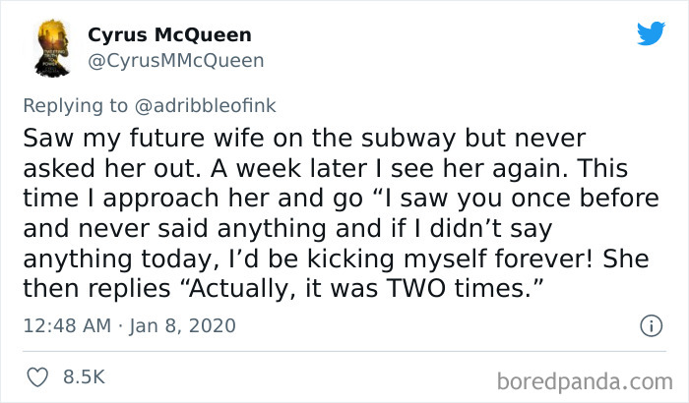Click the @CyrusMMcQueen handle
Screen dimensions: 689x403
pos(176,61)
